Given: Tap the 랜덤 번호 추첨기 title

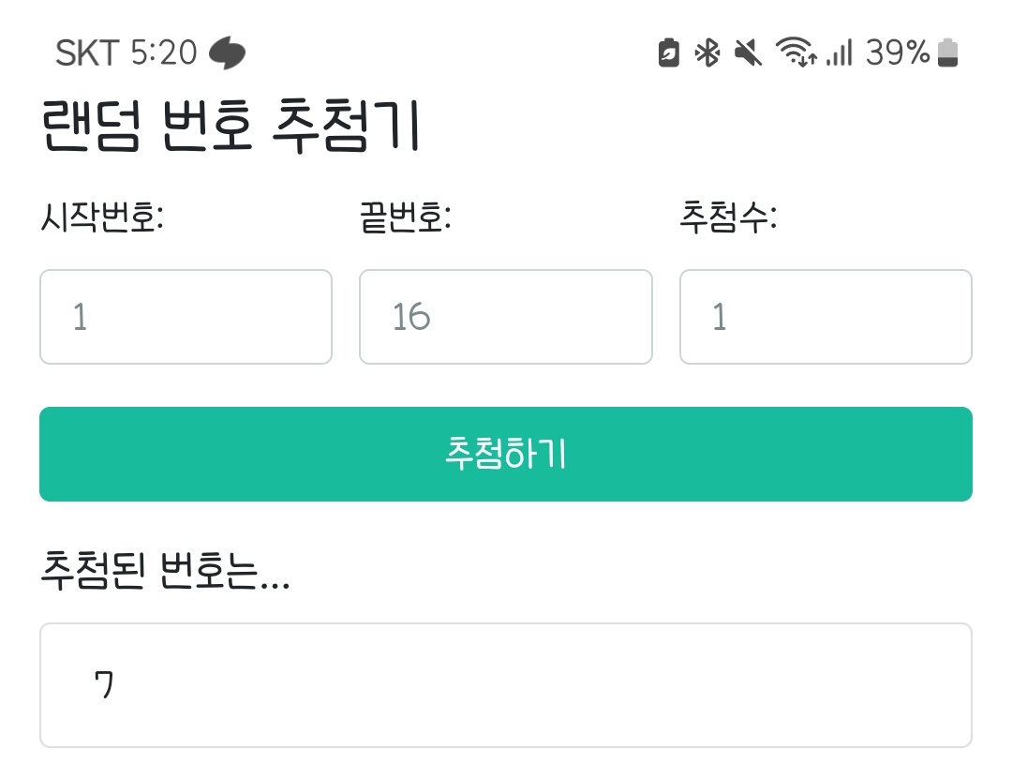Looking at the screenshot, I should 231,128.
